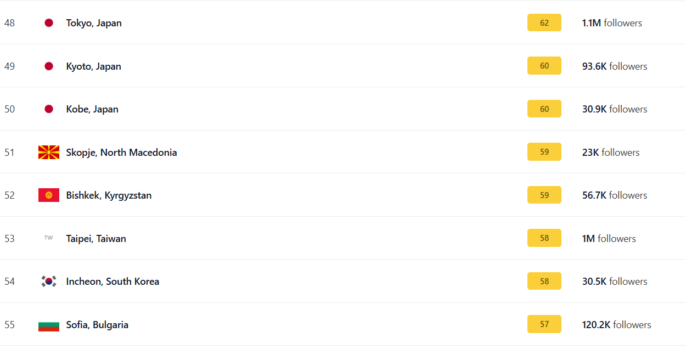Click the Japan flag icon beside Kobe
The height and width of the screenshot is (349, 686).
pos(49,109)
